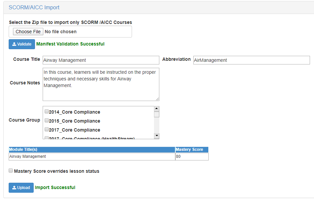Click into the Abbreviation text field
314x201 pixels.
251,60
